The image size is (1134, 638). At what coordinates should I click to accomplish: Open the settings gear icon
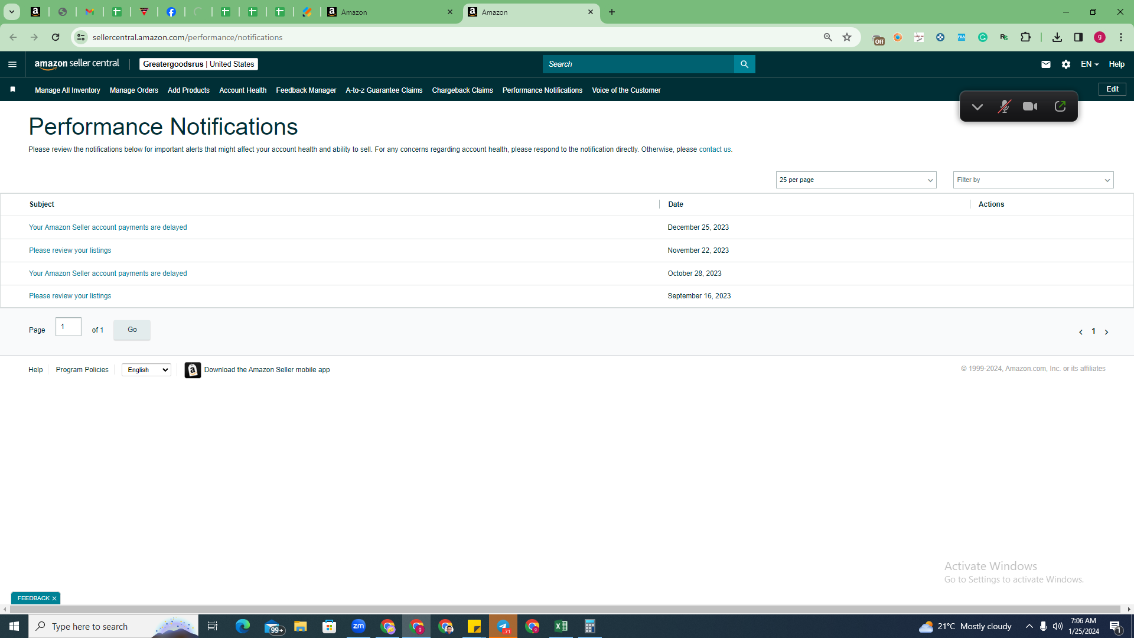click(x=1065, y=64)
